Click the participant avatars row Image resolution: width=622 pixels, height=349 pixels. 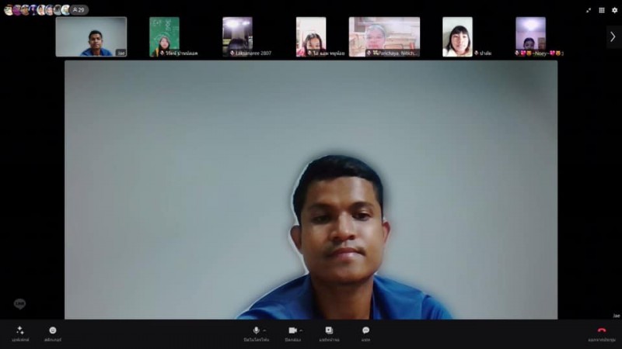[x=37, y=10]
